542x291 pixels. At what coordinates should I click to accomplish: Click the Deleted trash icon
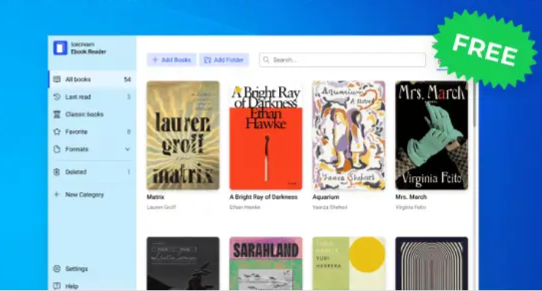[x=57, y=172]
